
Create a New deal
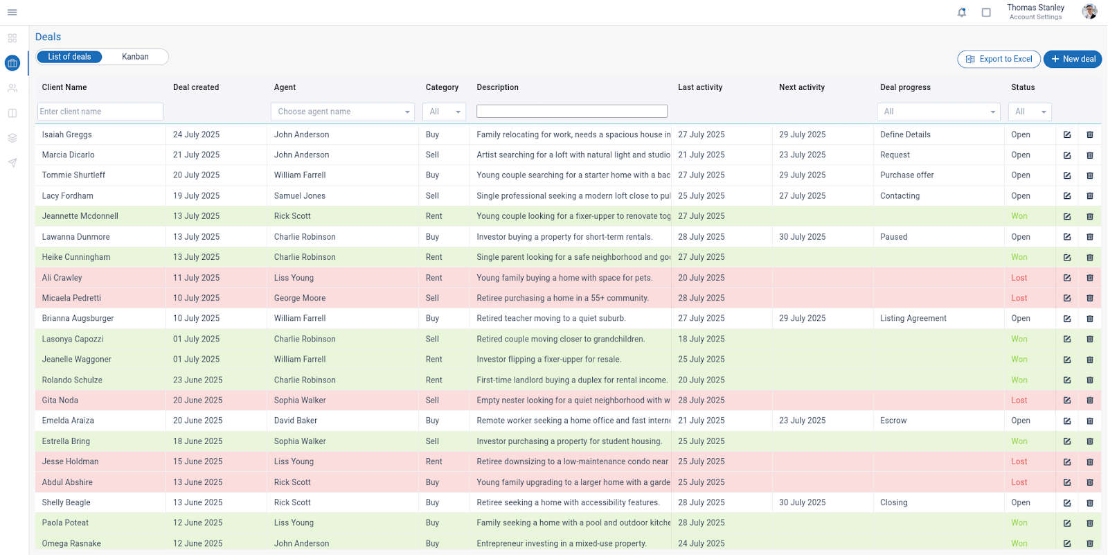pyautogui.click(x=1073, y=60)
